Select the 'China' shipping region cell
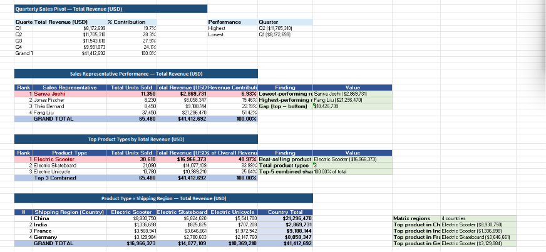 click(x=70, y=219)
